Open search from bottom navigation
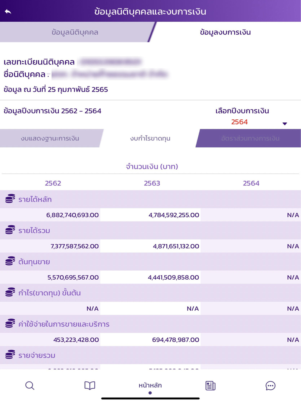 click(x=30, y=385)
